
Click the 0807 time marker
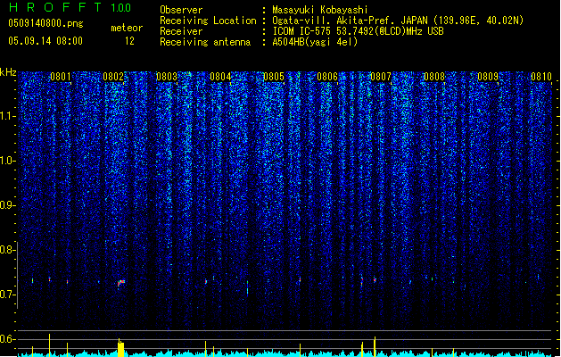coord(381,77)
